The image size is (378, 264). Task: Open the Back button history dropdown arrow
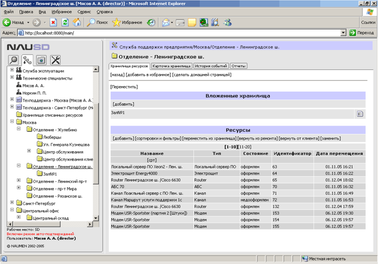point(28,22)
